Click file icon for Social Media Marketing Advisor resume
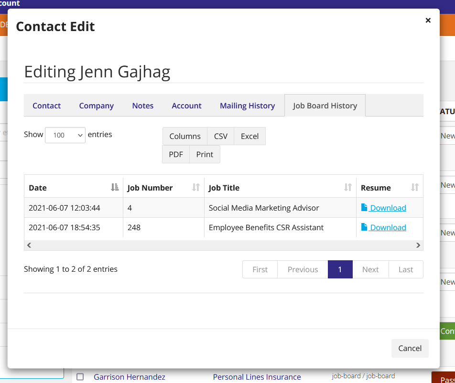Screen dimensions: 455x383 (364, 207)
